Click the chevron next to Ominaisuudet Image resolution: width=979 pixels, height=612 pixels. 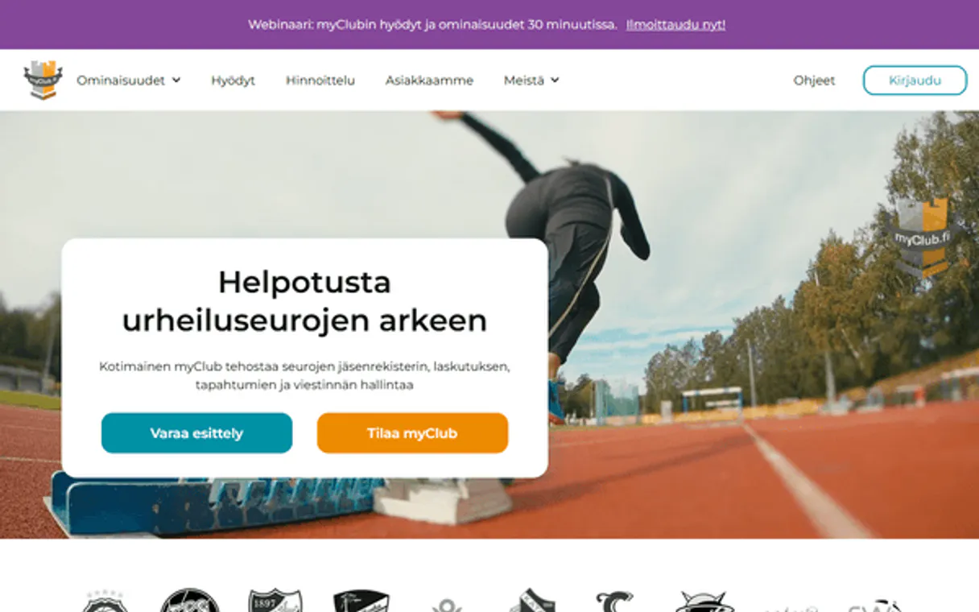click(x=176, y=81)
